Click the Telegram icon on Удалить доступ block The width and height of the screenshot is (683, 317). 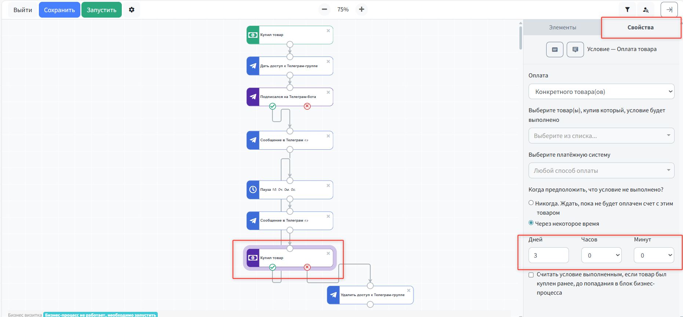[333, 295]
